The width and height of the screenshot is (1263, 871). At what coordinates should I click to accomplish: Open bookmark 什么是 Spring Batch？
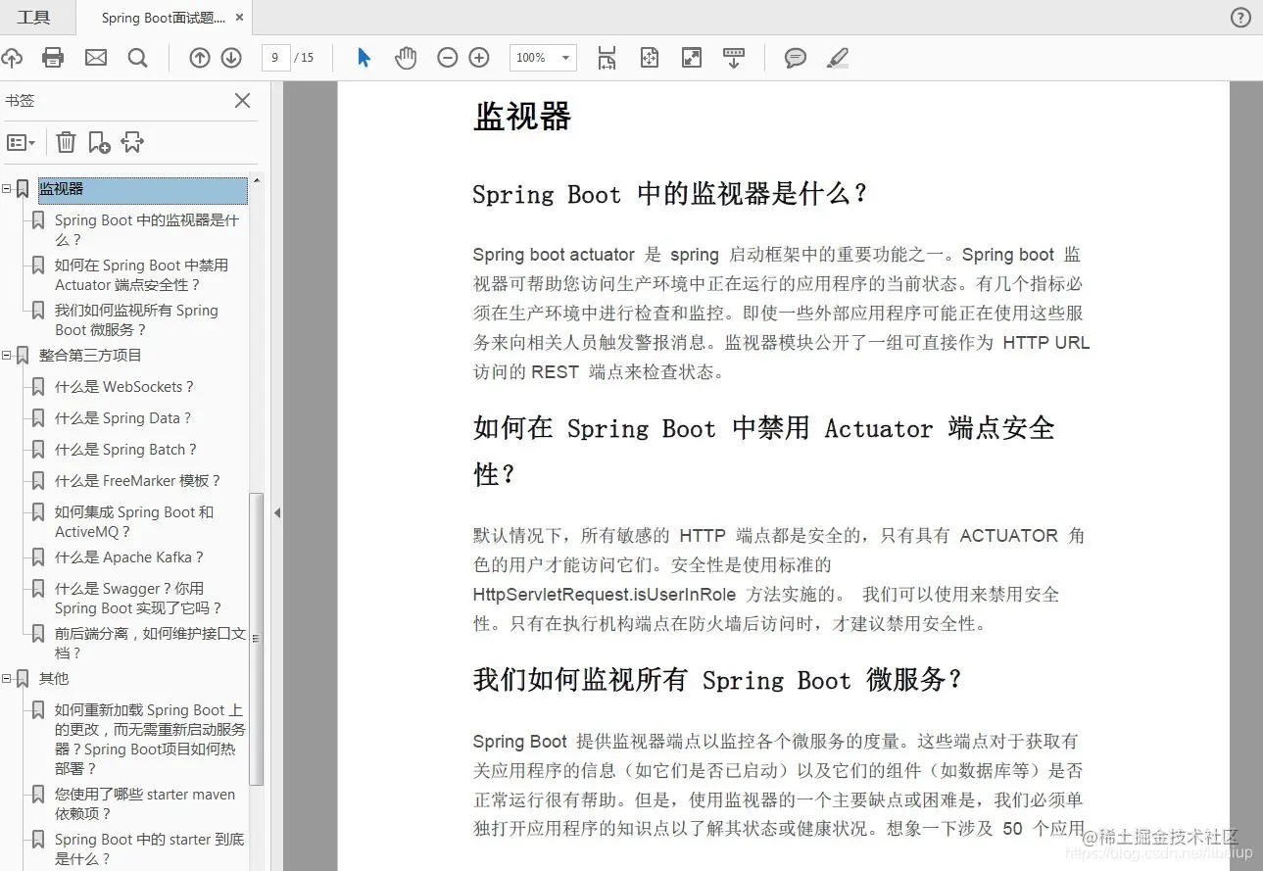(x=125, y=449)
